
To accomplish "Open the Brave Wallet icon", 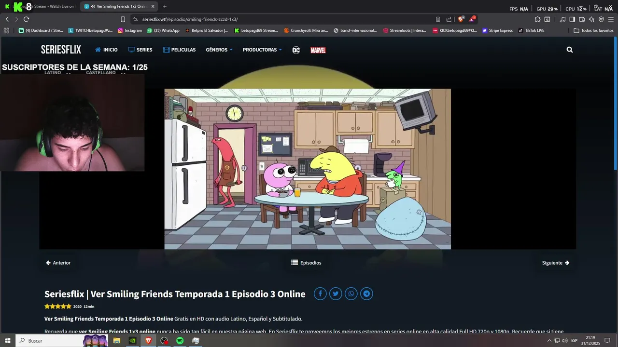I will pos(582,19).
